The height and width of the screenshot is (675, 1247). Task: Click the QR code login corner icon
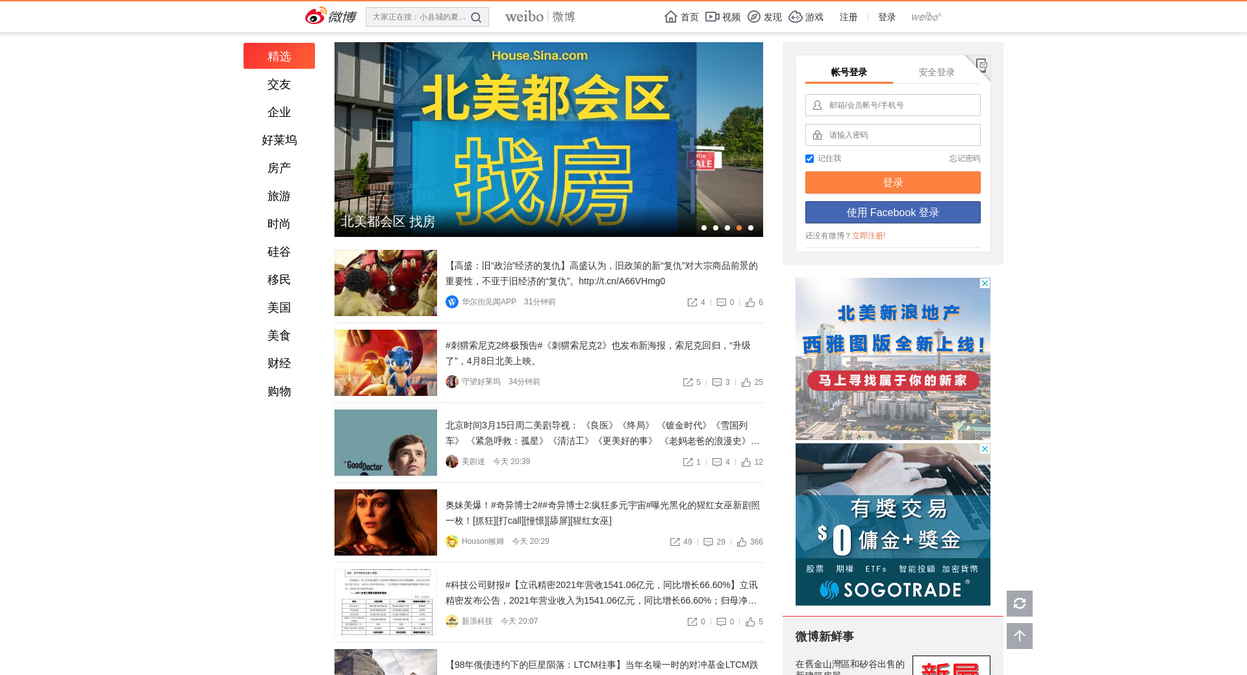(x=981, y=64)
